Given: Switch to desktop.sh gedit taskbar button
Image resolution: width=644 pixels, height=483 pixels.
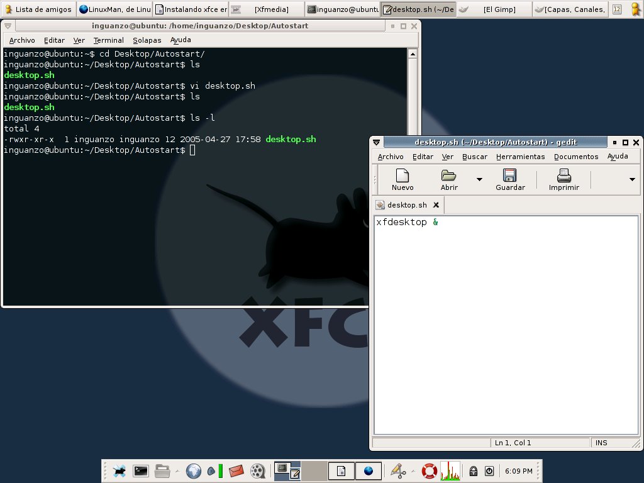Looking at the screenshot, I should 418,9.
